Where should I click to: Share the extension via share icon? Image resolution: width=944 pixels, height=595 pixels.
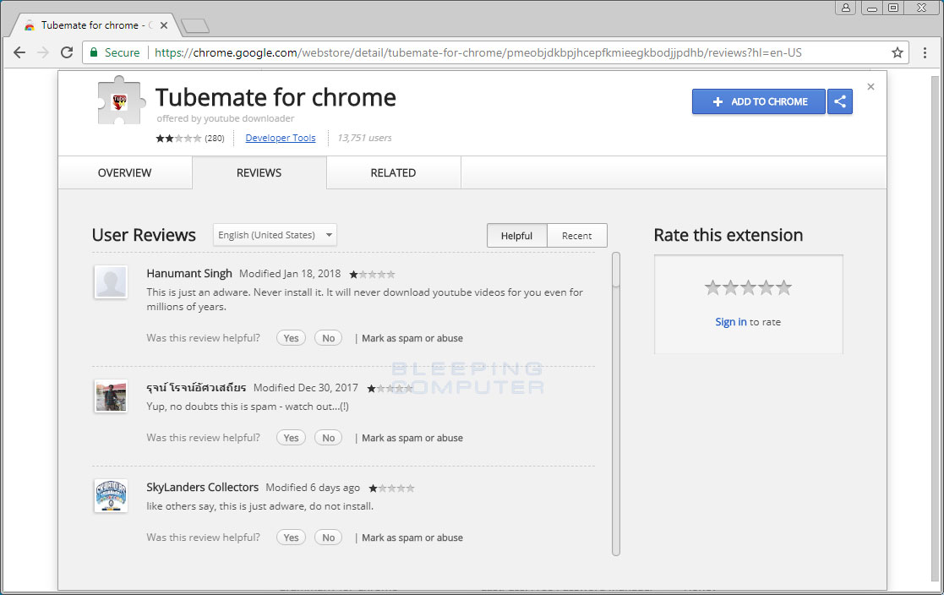pos(840,101)
